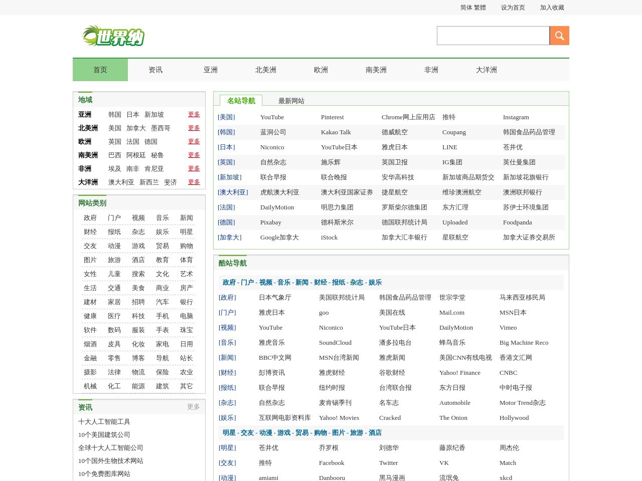This screenshot has width=642, height=481.
Task: Select the 政府 website category
Action: point(90,218)
